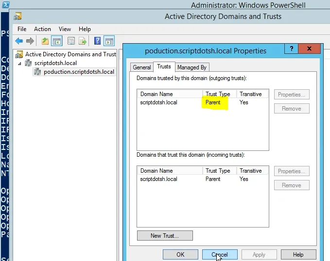Click the scriptdotsh.local domain icon in tree
The image size is (330, 261).
click(x=28, y=63)
